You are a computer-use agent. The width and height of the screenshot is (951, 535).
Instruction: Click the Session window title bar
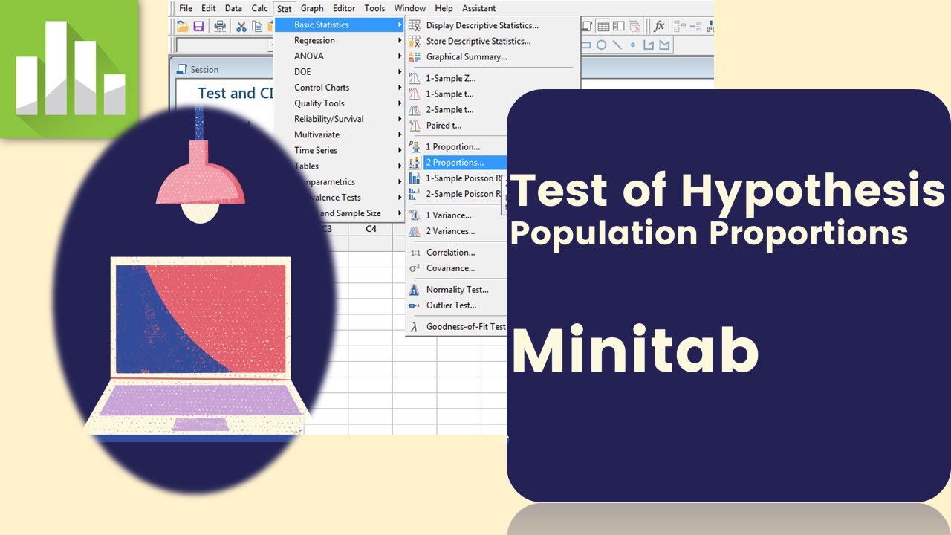(x=223, y=69)
